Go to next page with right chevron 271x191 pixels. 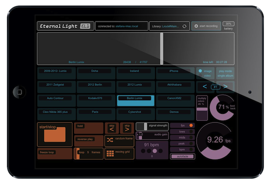pos(226,86)
